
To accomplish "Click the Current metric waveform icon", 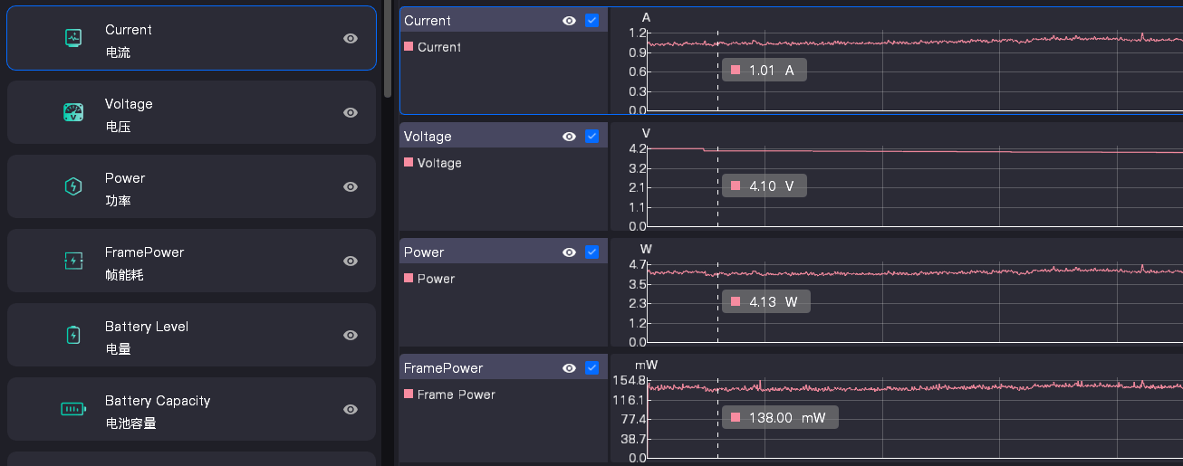I will [x=73, y=38].
